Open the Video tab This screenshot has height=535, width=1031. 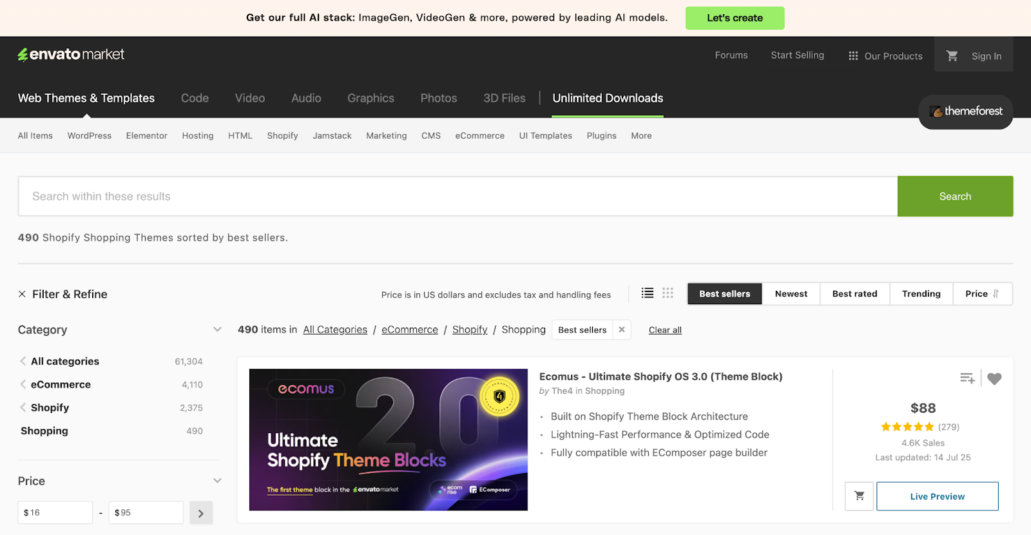250,98
